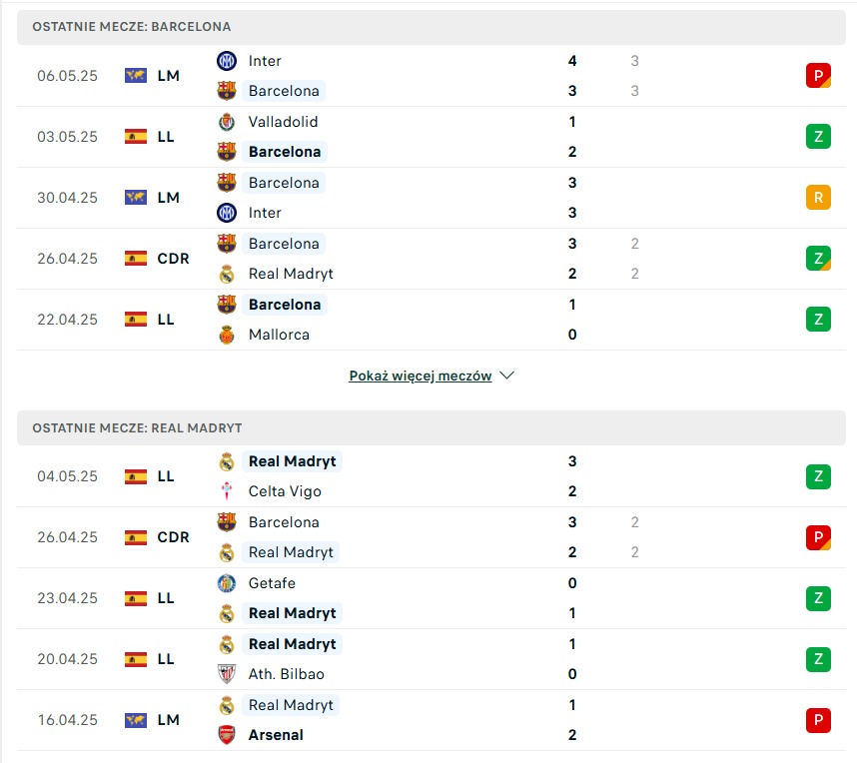857x763 pixels.
Task: Open the Pokaż więcej meczów link
Action: 421,377
